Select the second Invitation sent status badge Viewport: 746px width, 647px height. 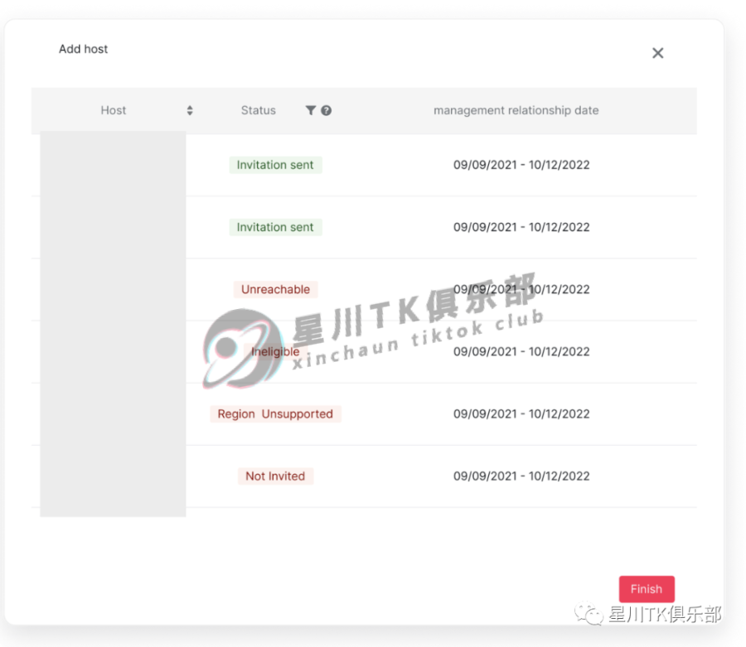point(275,227)
